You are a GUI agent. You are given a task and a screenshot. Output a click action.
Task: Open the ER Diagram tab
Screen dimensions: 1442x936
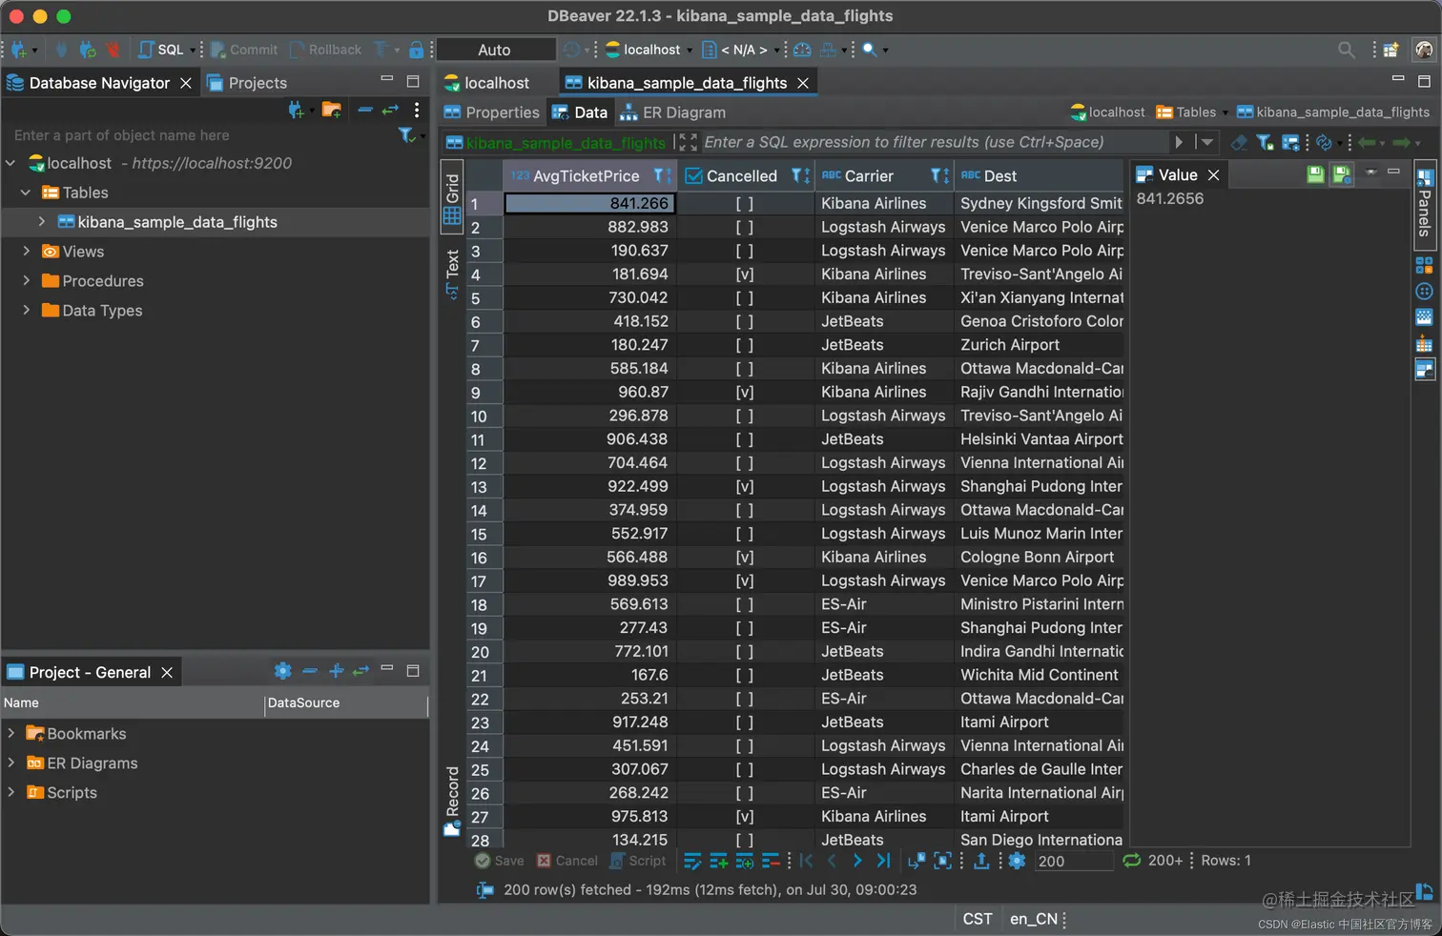click(x=672, y=112)
